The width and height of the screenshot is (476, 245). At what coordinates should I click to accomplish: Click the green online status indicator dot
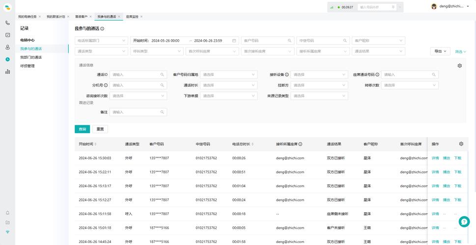338,7
